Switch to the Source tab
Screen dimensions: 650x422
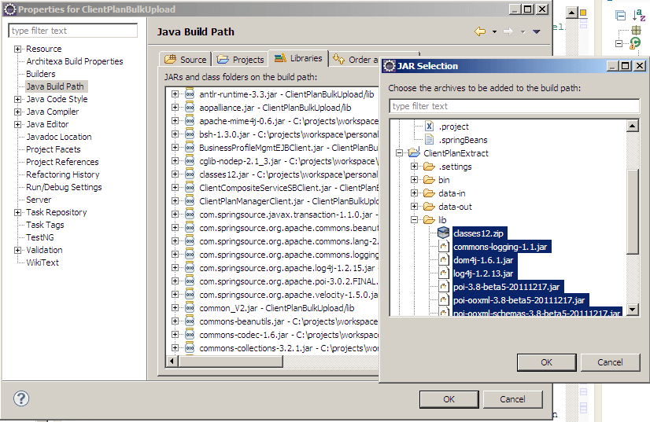click(185, 60)
